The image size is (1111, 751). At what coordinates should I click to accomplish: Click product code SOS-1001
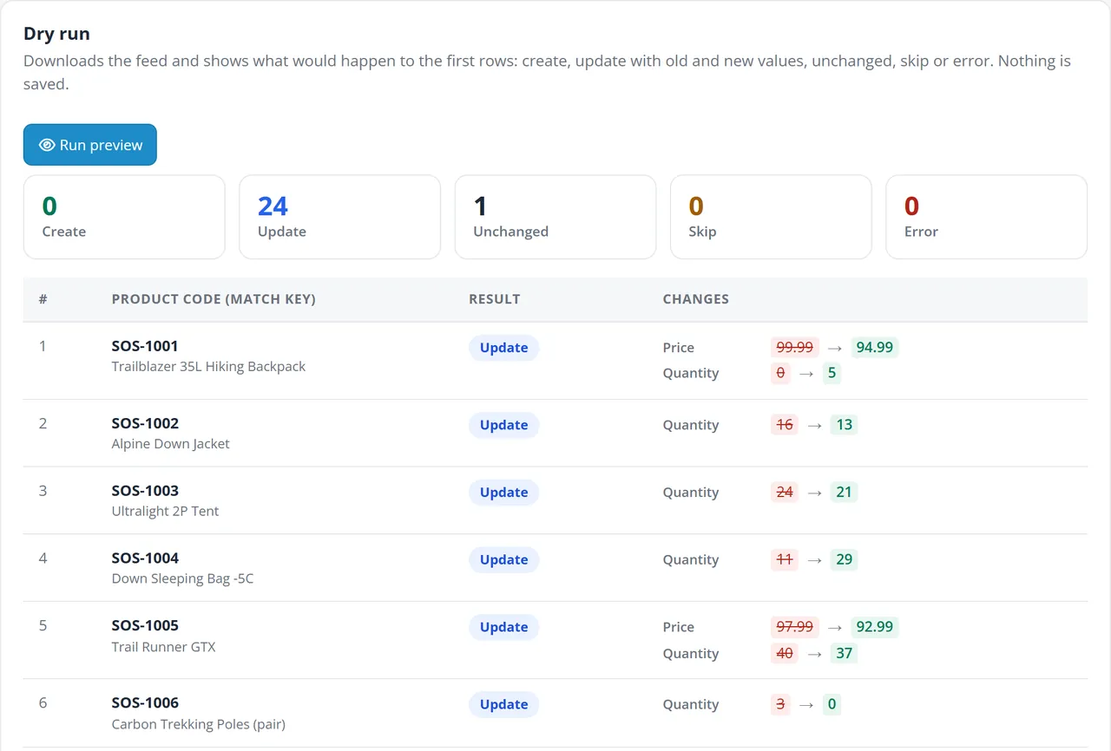click(145, 346)
